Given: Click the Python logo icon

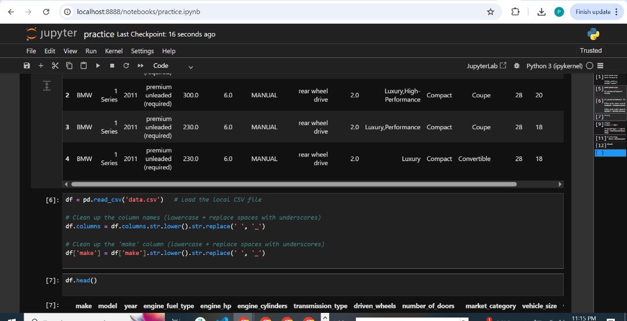Looking at the screenshot, I should click(x=593, y=34).
